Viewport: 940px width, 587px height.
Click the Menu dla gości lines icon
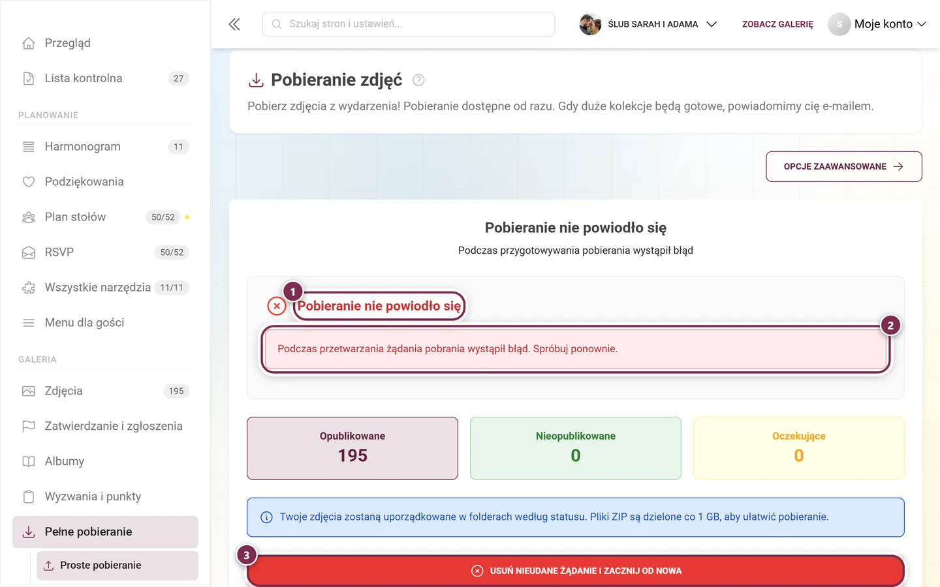[x=29, y=323]
